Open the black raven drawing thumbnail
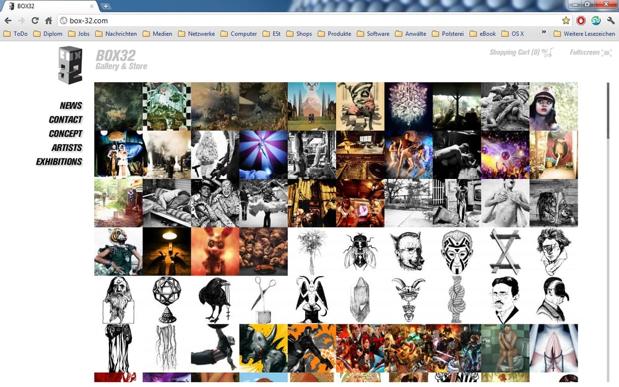The width and height of the screenshot is (619, 387). click(215, 300)
